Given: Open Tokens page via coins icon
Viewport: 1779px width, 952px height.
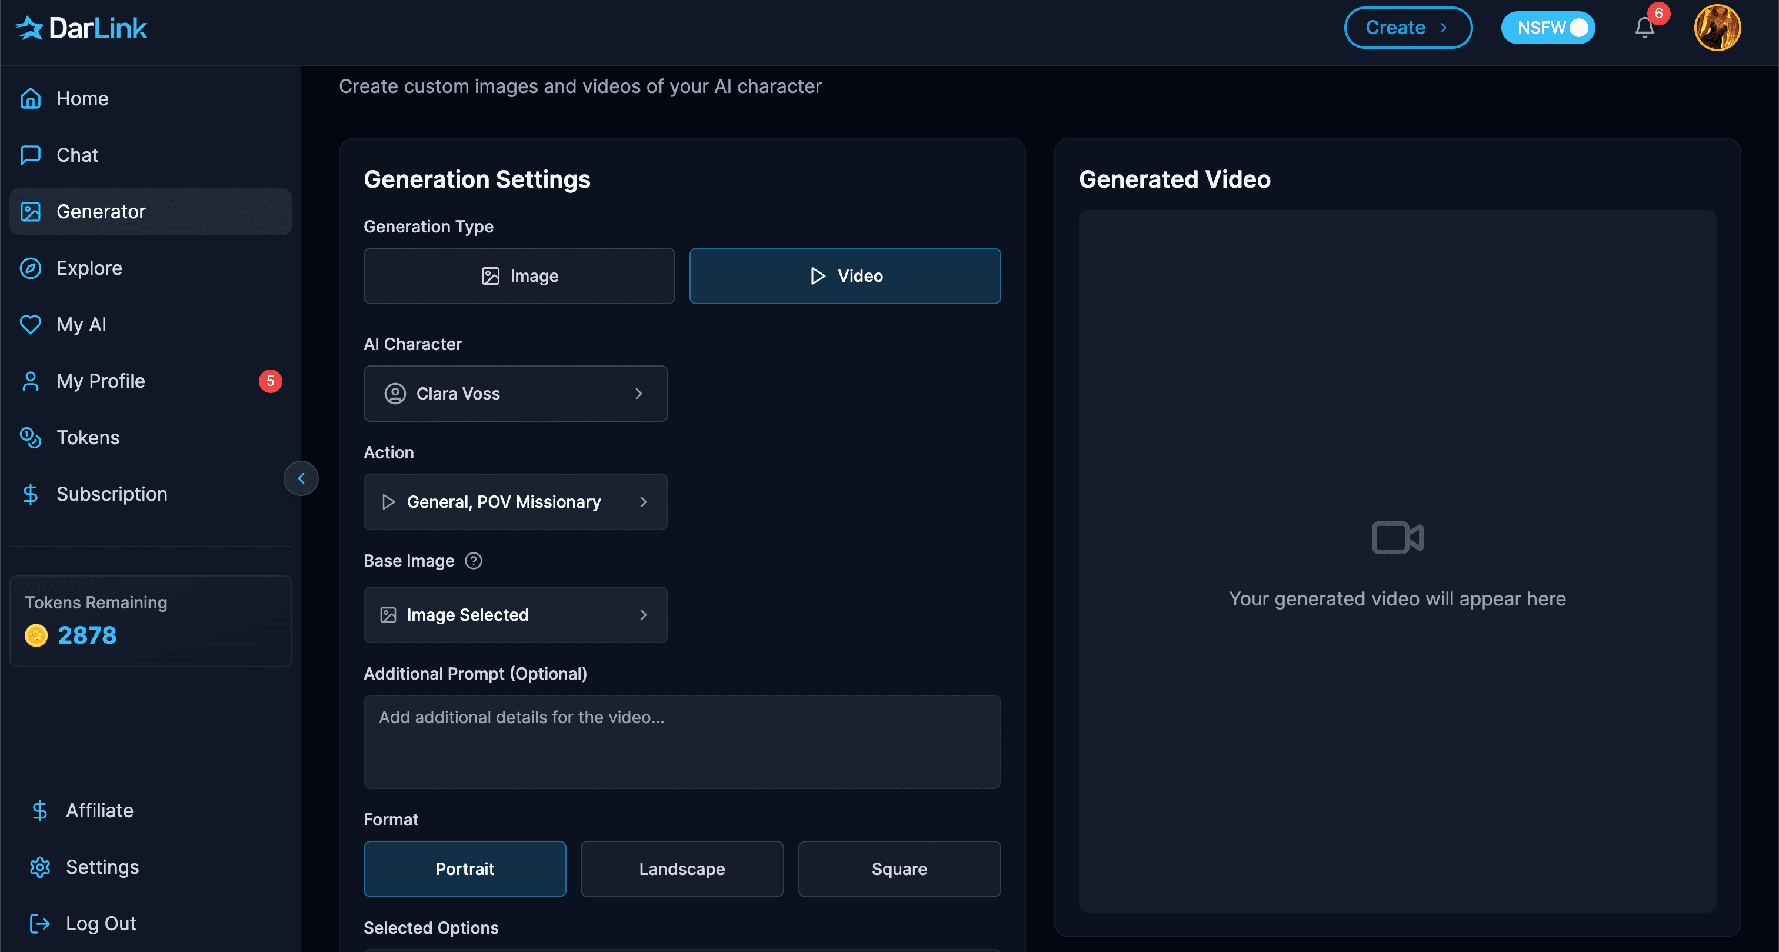Looking at the screenshot, I should pyautogui.click(x=31, y=437).
